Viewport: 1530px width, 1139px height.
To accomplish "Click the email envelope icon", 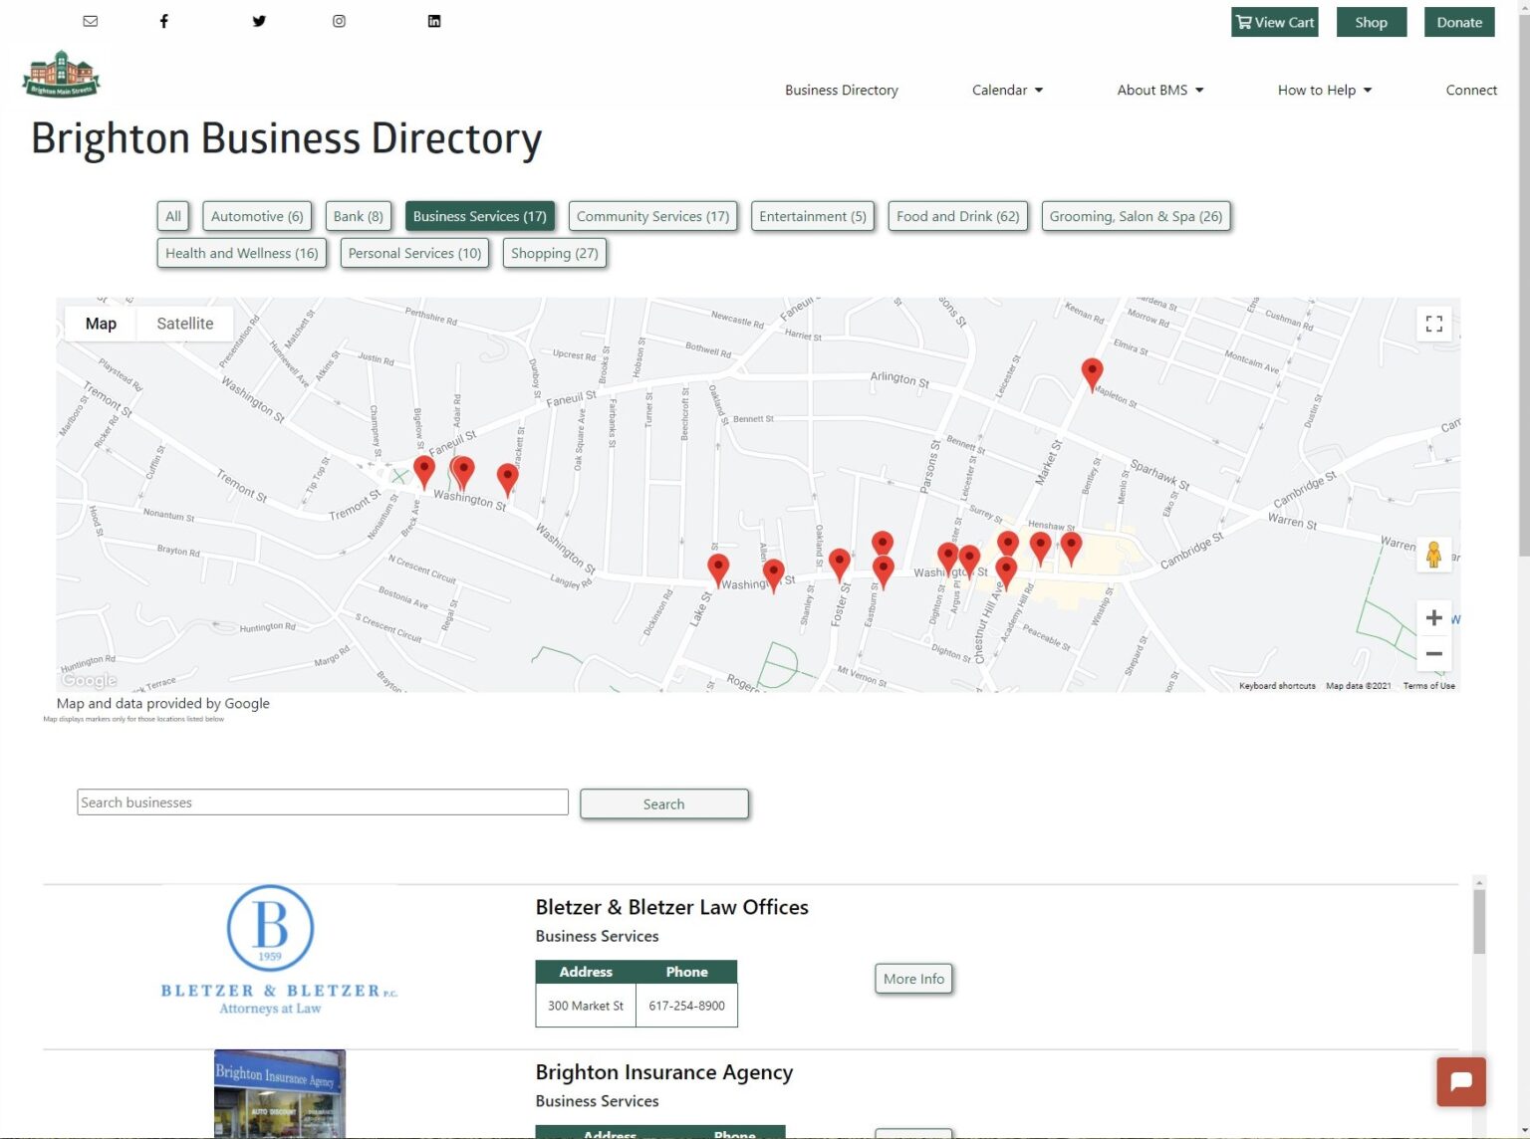I will pyautogui.click(x=91, y=21).
